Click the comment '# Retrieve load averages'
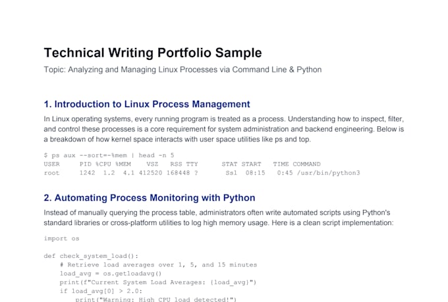448x302 pixels. coord(158,265)
